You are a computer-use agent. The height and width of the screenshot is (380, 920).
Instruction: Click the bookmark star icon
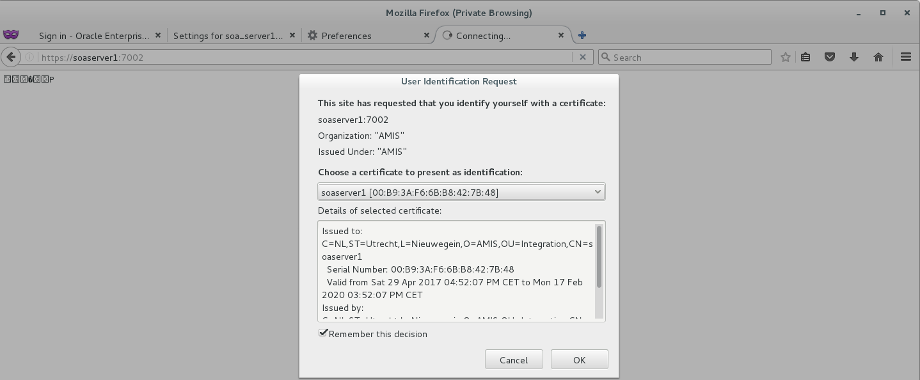(x=786, y=57)
